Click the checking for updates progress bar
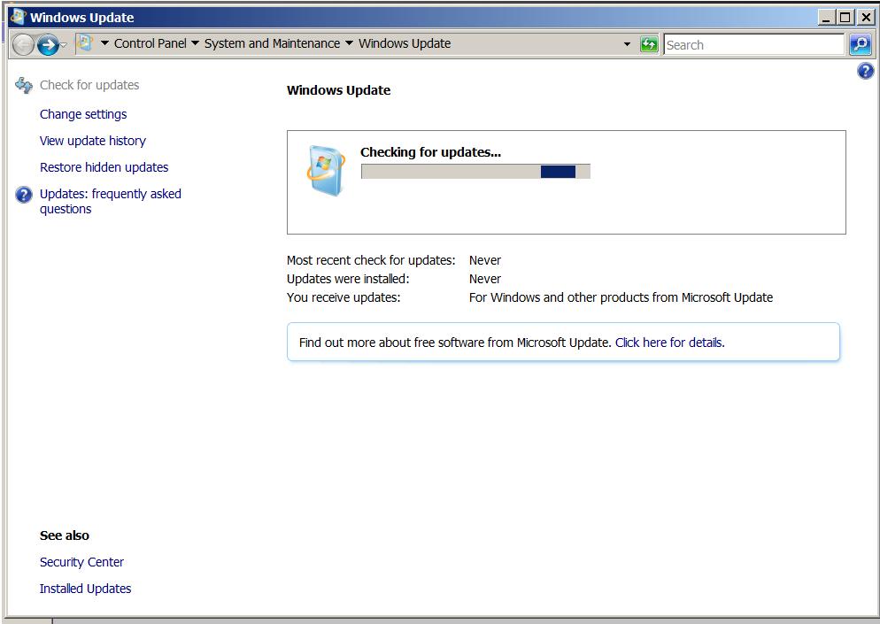880x624 pixels. point(475,171)
